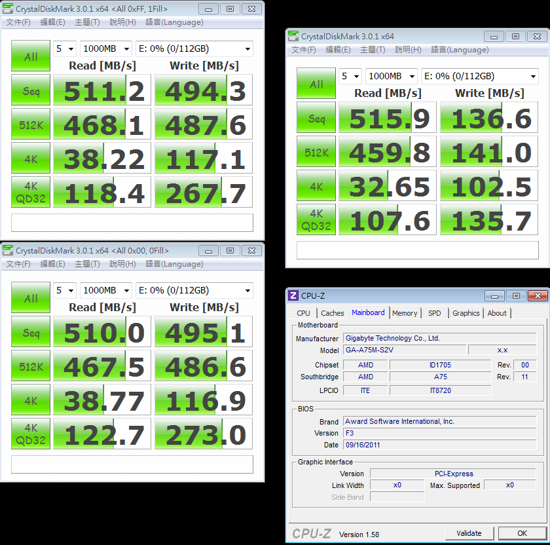Start the Seq test in the 0Fill window
The image size is (550, 545).
pyautogui.click(x=31, y=331)
